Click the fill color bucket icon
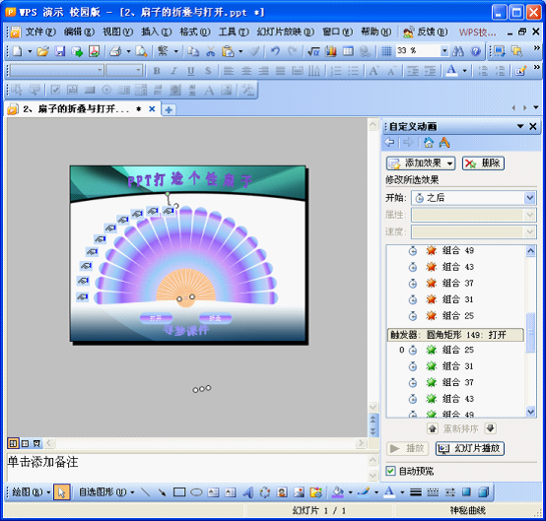This screenshot has width=546, height=521. [337, 492]
